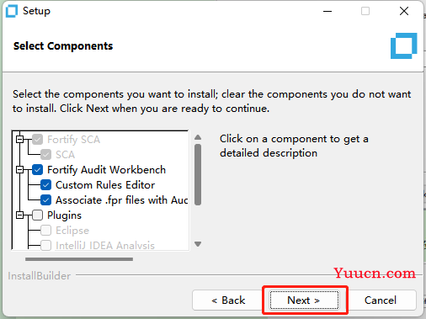Uncheck the Fortify Audit Workbench checkbox
Viewport: 426px width, 319px height.
37,170
